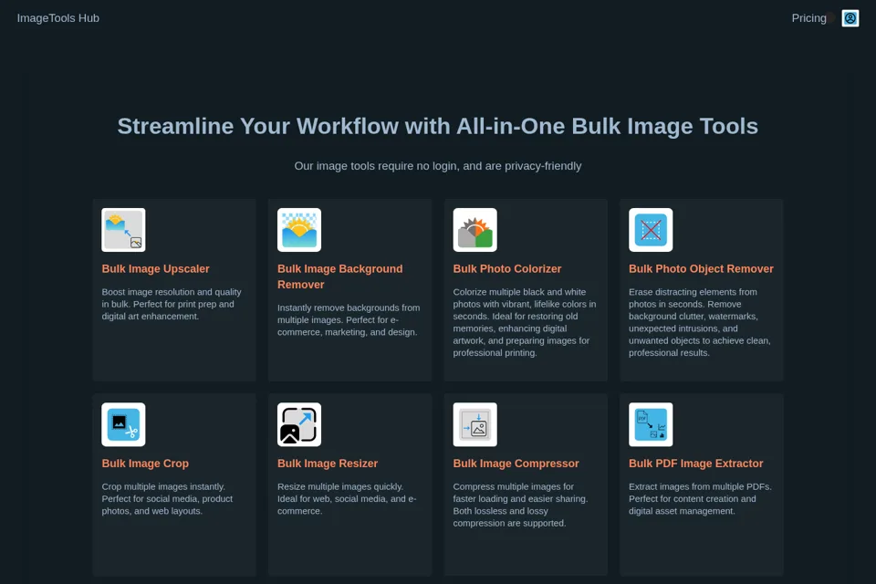876x584 pixels.
Task: Click the 'no login, and are privacy-friendly' subtitle
Action: 437,166
